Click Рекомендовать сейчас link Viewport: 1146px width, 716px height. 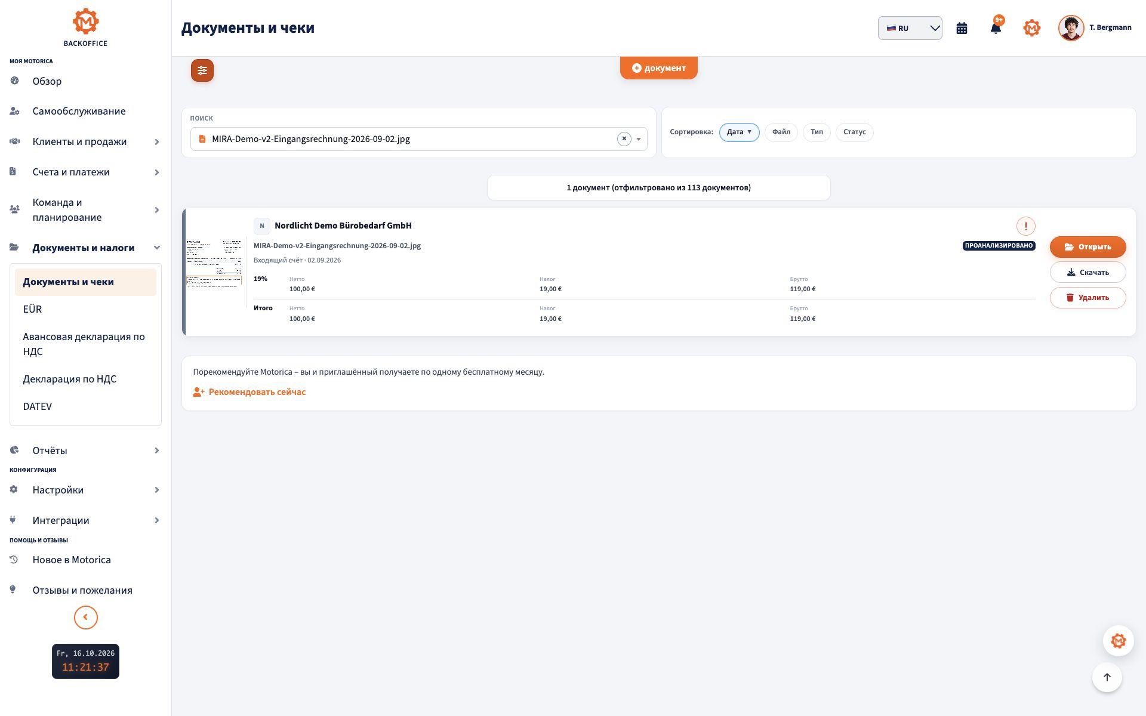(x=249, y=392)
